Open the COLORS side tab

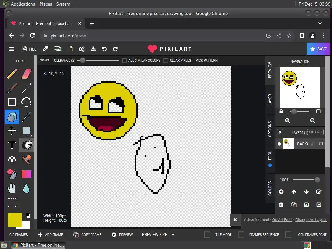[270, 188]
